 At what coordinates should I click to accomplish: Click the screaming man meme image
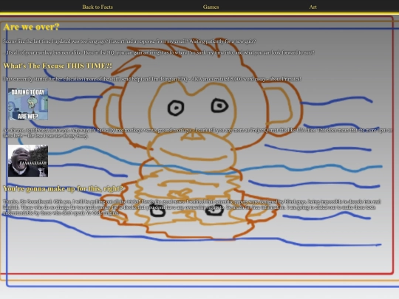(28, 161)
